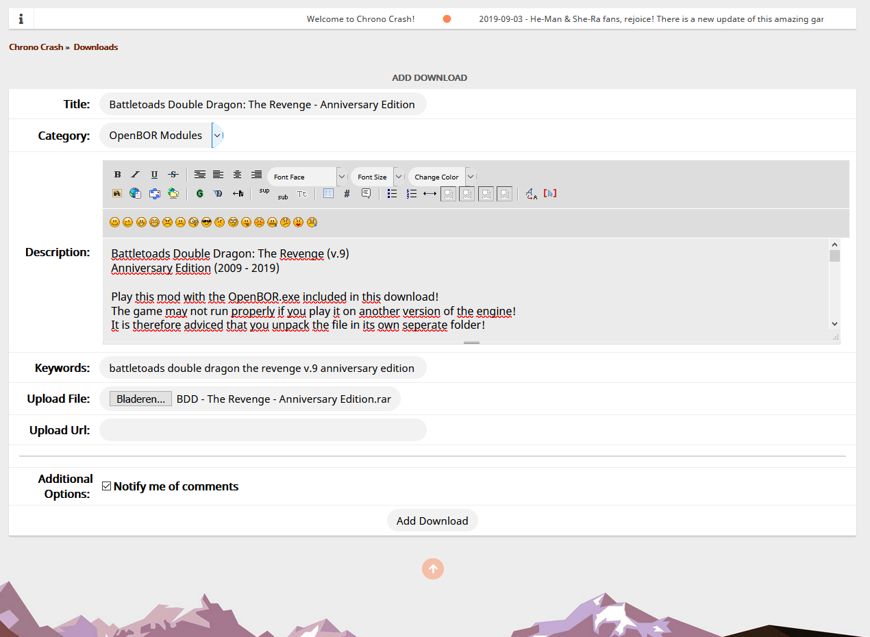Open the Font Face dropdown
This screenshot has height=637, width=870.
[x=307, y=177]
